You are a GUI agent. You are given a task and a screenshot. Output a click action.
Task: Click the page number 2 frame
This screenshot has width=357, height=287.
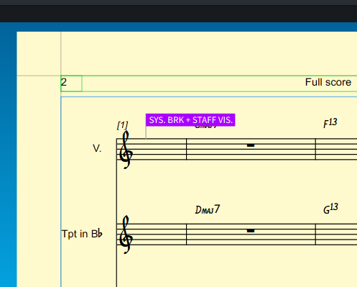pyautogui.click(x=71, y=83)
